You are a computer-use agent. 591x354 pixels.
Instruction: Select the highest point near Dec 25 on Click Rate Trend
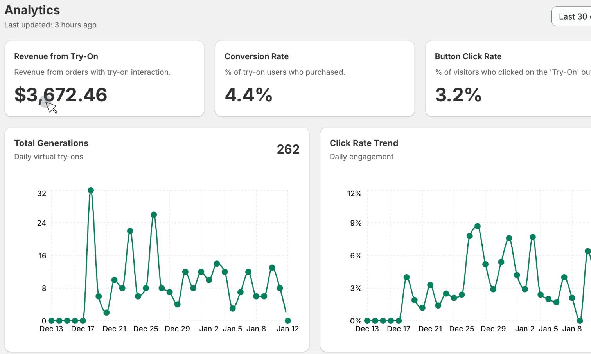point(477,226)
